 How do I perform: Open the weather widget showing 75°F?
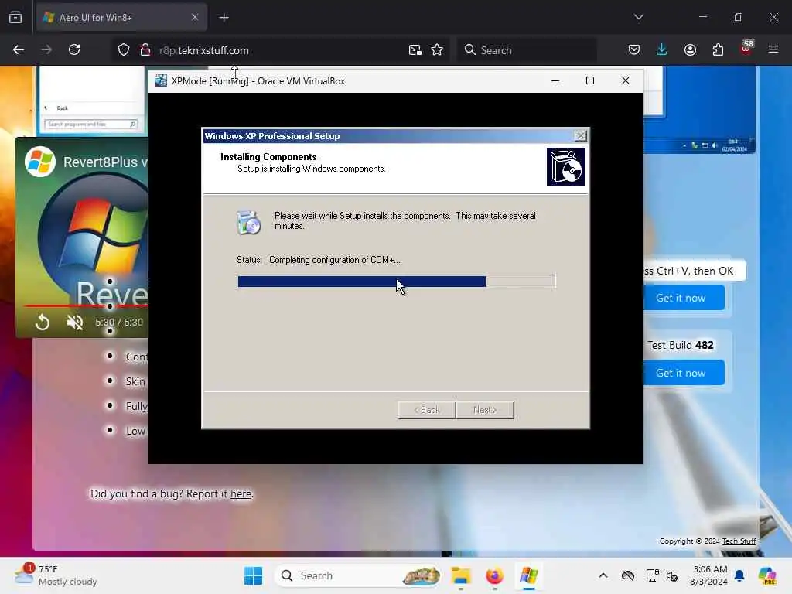(x=56, y=575)
